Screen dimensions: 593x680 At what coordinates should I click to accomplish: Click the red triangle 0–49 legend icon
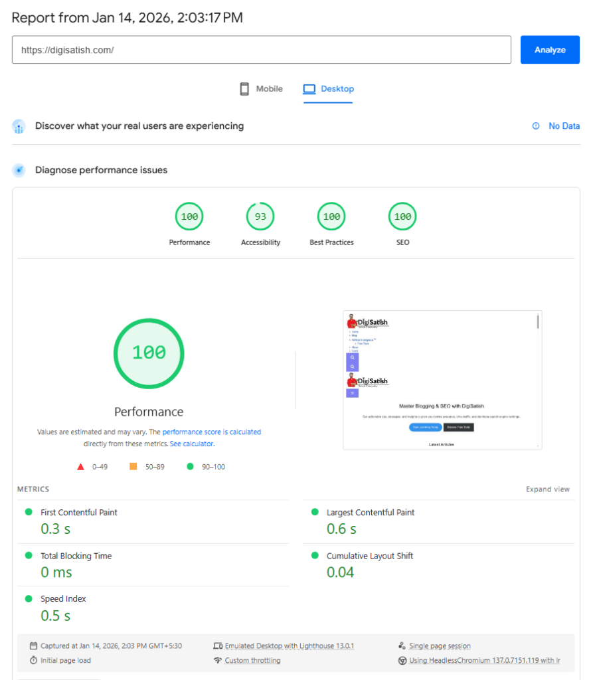pos(80,467)
